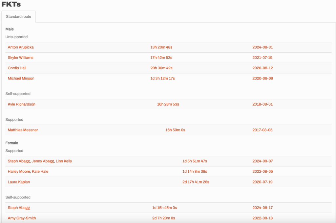Viewport: 336px width, 223px height.
Task: Click the Michael Minson link
Action: pos(21,78)
